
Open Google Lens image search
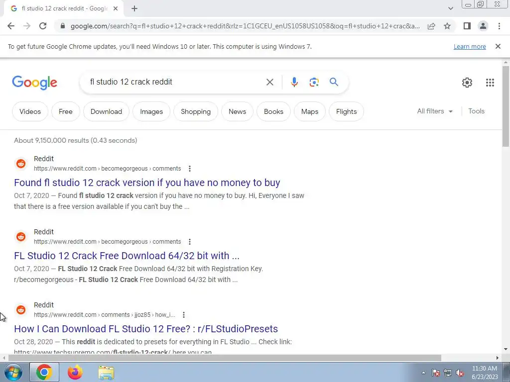point(314,82)
